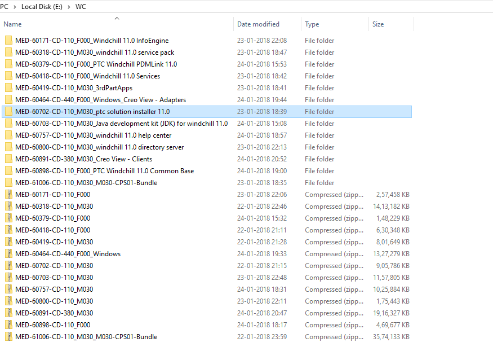Select 'MED-60702-CD-110_M030_ptc solution installer 11.0' name
This screenshot has width=493, height=351.
tap(92, 112)
